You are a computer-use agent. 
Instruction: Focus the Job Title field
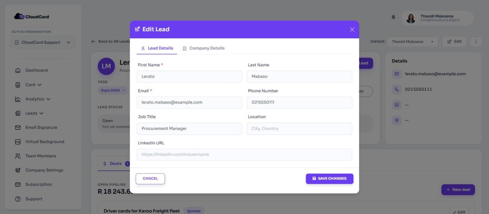pyautogui.click(x=189, y=129)
